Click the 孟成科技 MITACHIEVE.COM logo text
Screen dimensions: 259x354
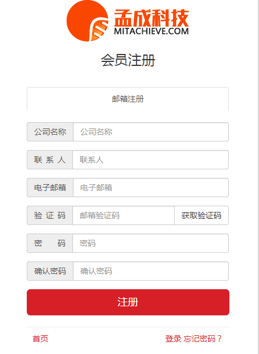151,22
